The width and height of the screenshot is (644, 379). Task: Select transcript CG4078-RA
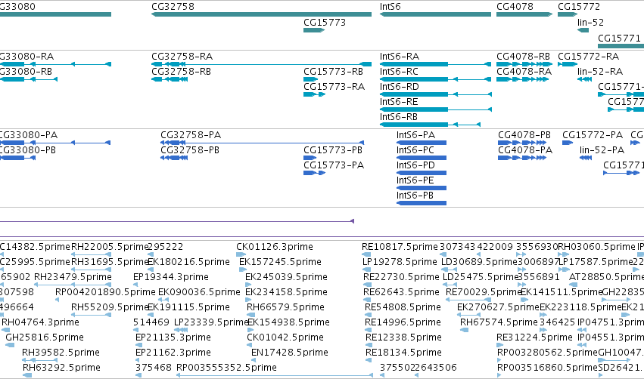(x=522, y=79)
